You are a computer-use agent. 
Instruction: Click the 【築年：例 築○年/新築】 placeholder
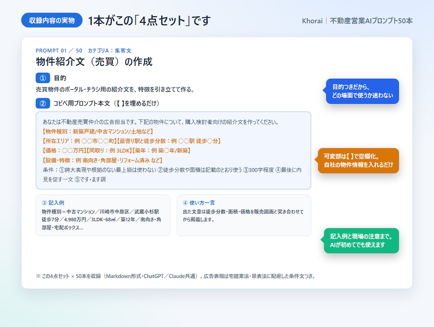(x=161, y=151)
